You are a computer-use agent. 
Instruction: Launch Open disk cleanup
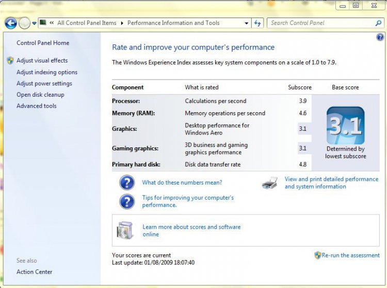tap(40, 95)
